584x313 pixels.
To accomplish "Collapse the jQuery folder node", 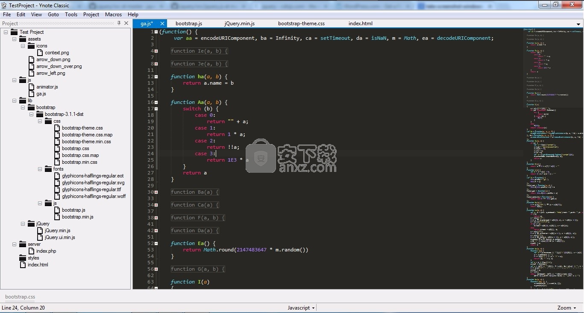I will (x=23, y=224).
